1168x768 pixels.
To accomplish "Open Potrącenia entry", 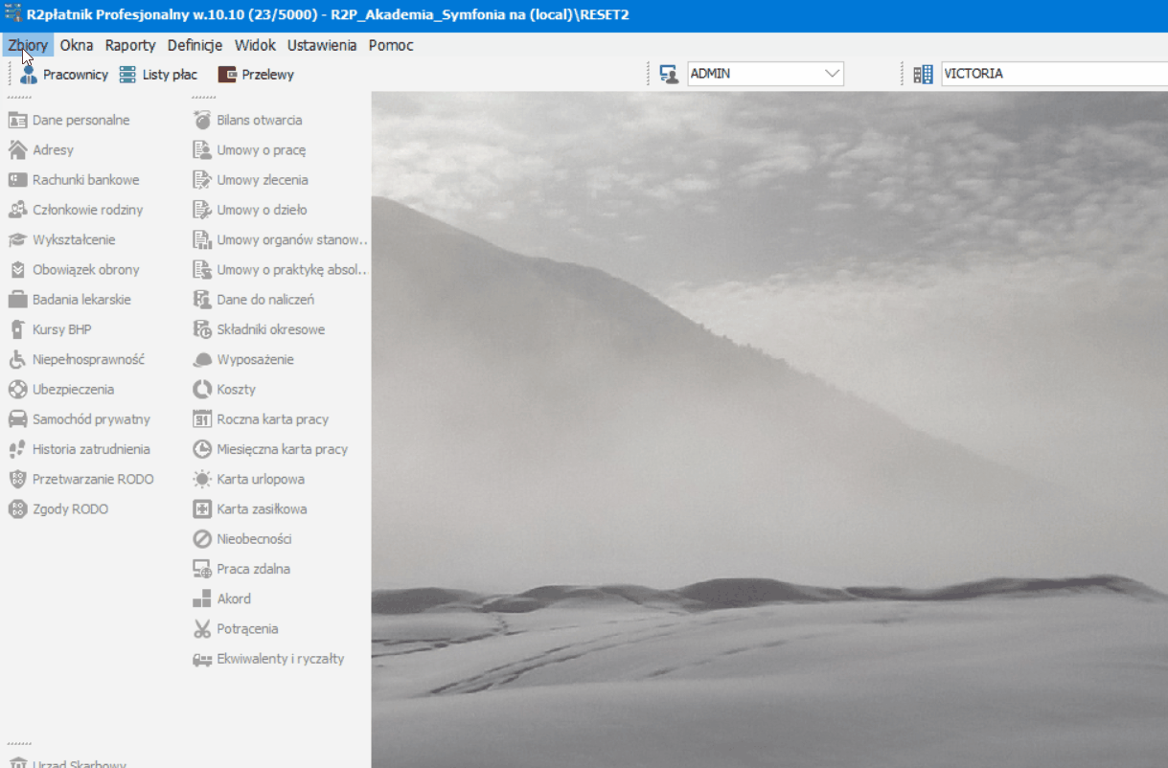I will click(x=236, y=629).
